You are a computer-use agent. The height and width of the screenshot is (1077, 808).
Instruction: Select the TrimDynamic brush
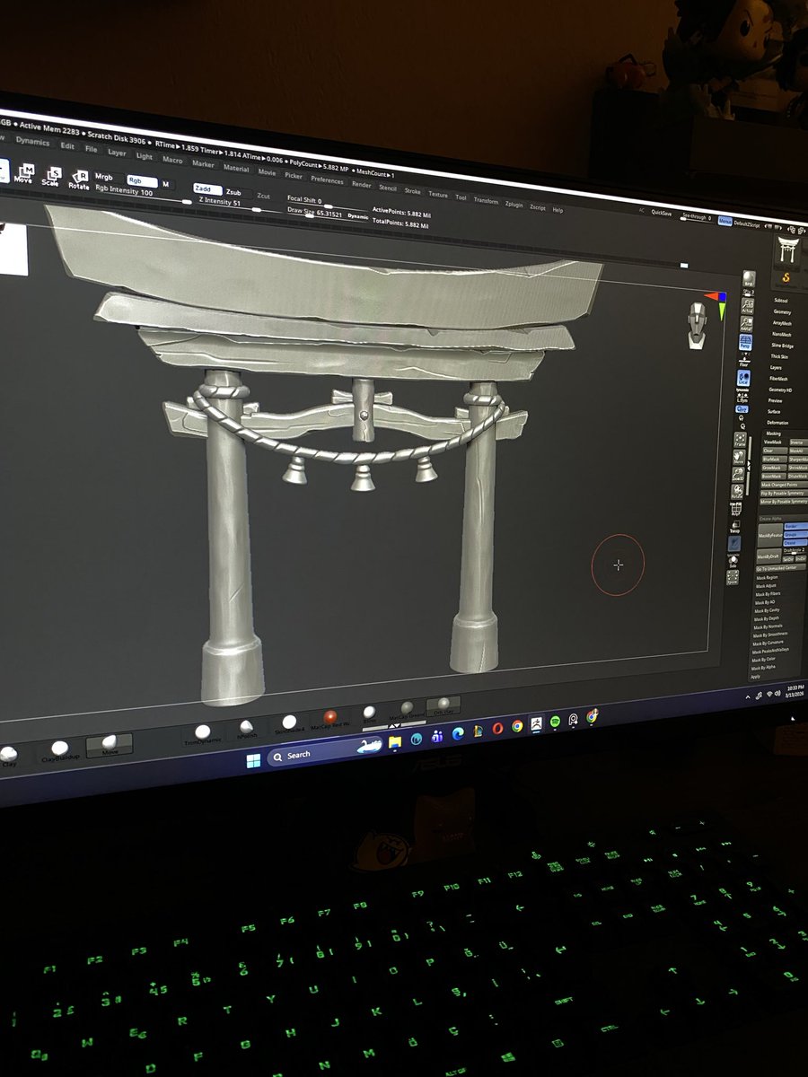pyautogui.click(x=202, y=735)
